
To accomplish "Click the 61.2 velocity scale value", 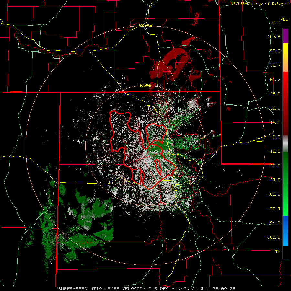I will (x=275, y=80).
